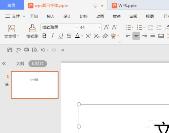
Task: Open the 插入 ribbon tab
Action: [50, 17]
